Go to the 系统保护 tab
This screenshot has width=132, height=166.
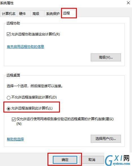[x=53, y=14]
